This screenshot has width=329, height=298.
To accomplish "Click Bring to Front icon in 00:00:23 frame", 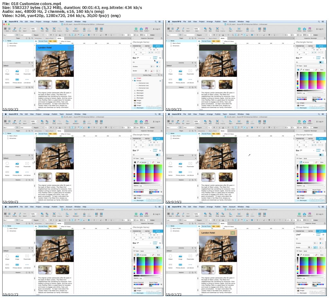I will tap(42, 29).
